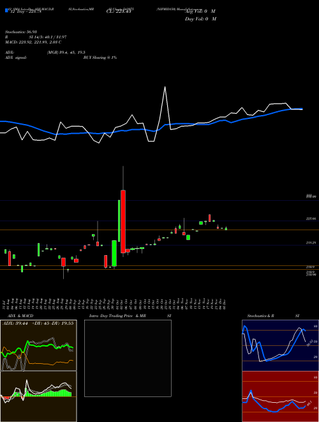The height and width of the screenshot is (422, 319).
Task: Click the "ADX & MACD" panel title
Action: [x=20, y=316]
